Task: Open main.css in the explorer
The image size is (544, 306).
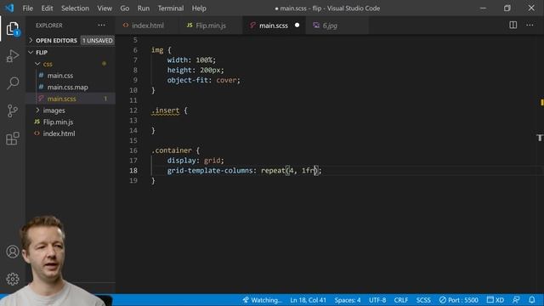Action: tap(71, 76)
